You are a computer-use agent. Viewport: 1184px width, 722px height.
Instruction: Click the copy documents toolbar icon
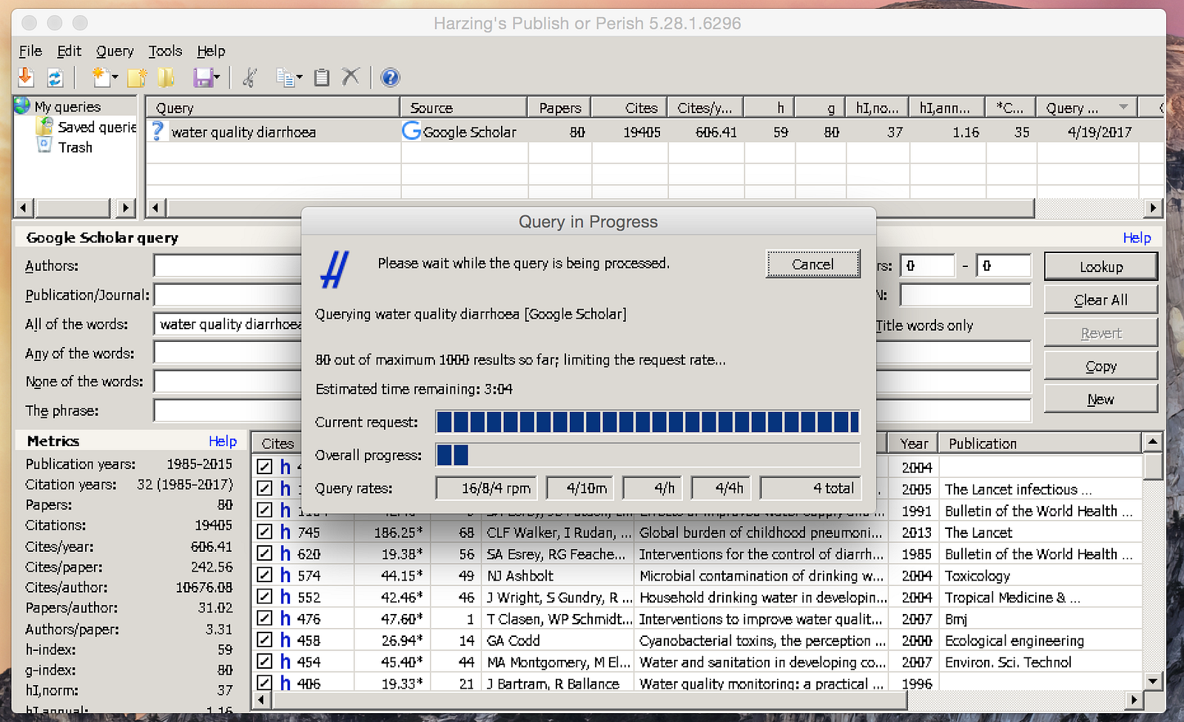click(285, 77)
